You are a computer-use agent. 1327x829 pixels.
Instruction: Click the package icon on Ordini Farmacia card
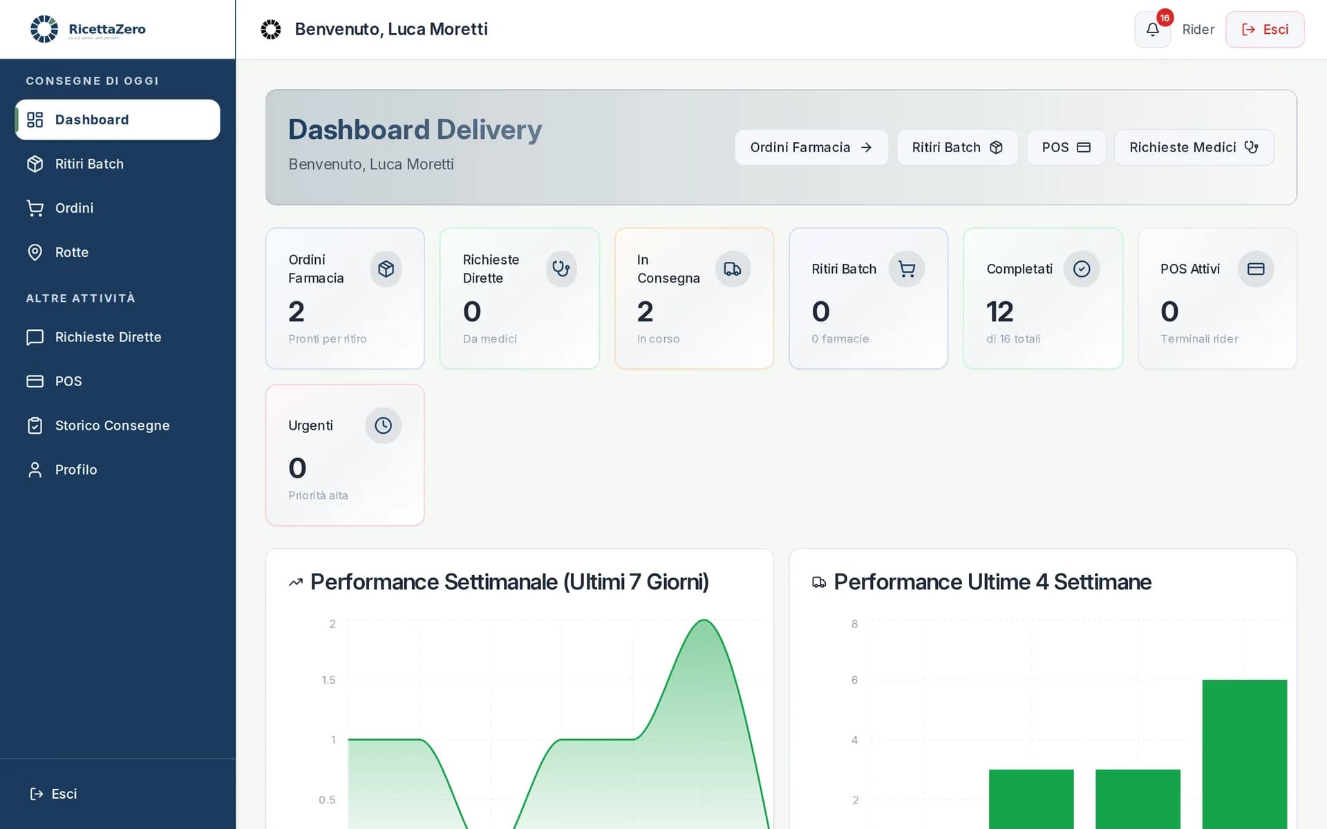tap(386, 269)
